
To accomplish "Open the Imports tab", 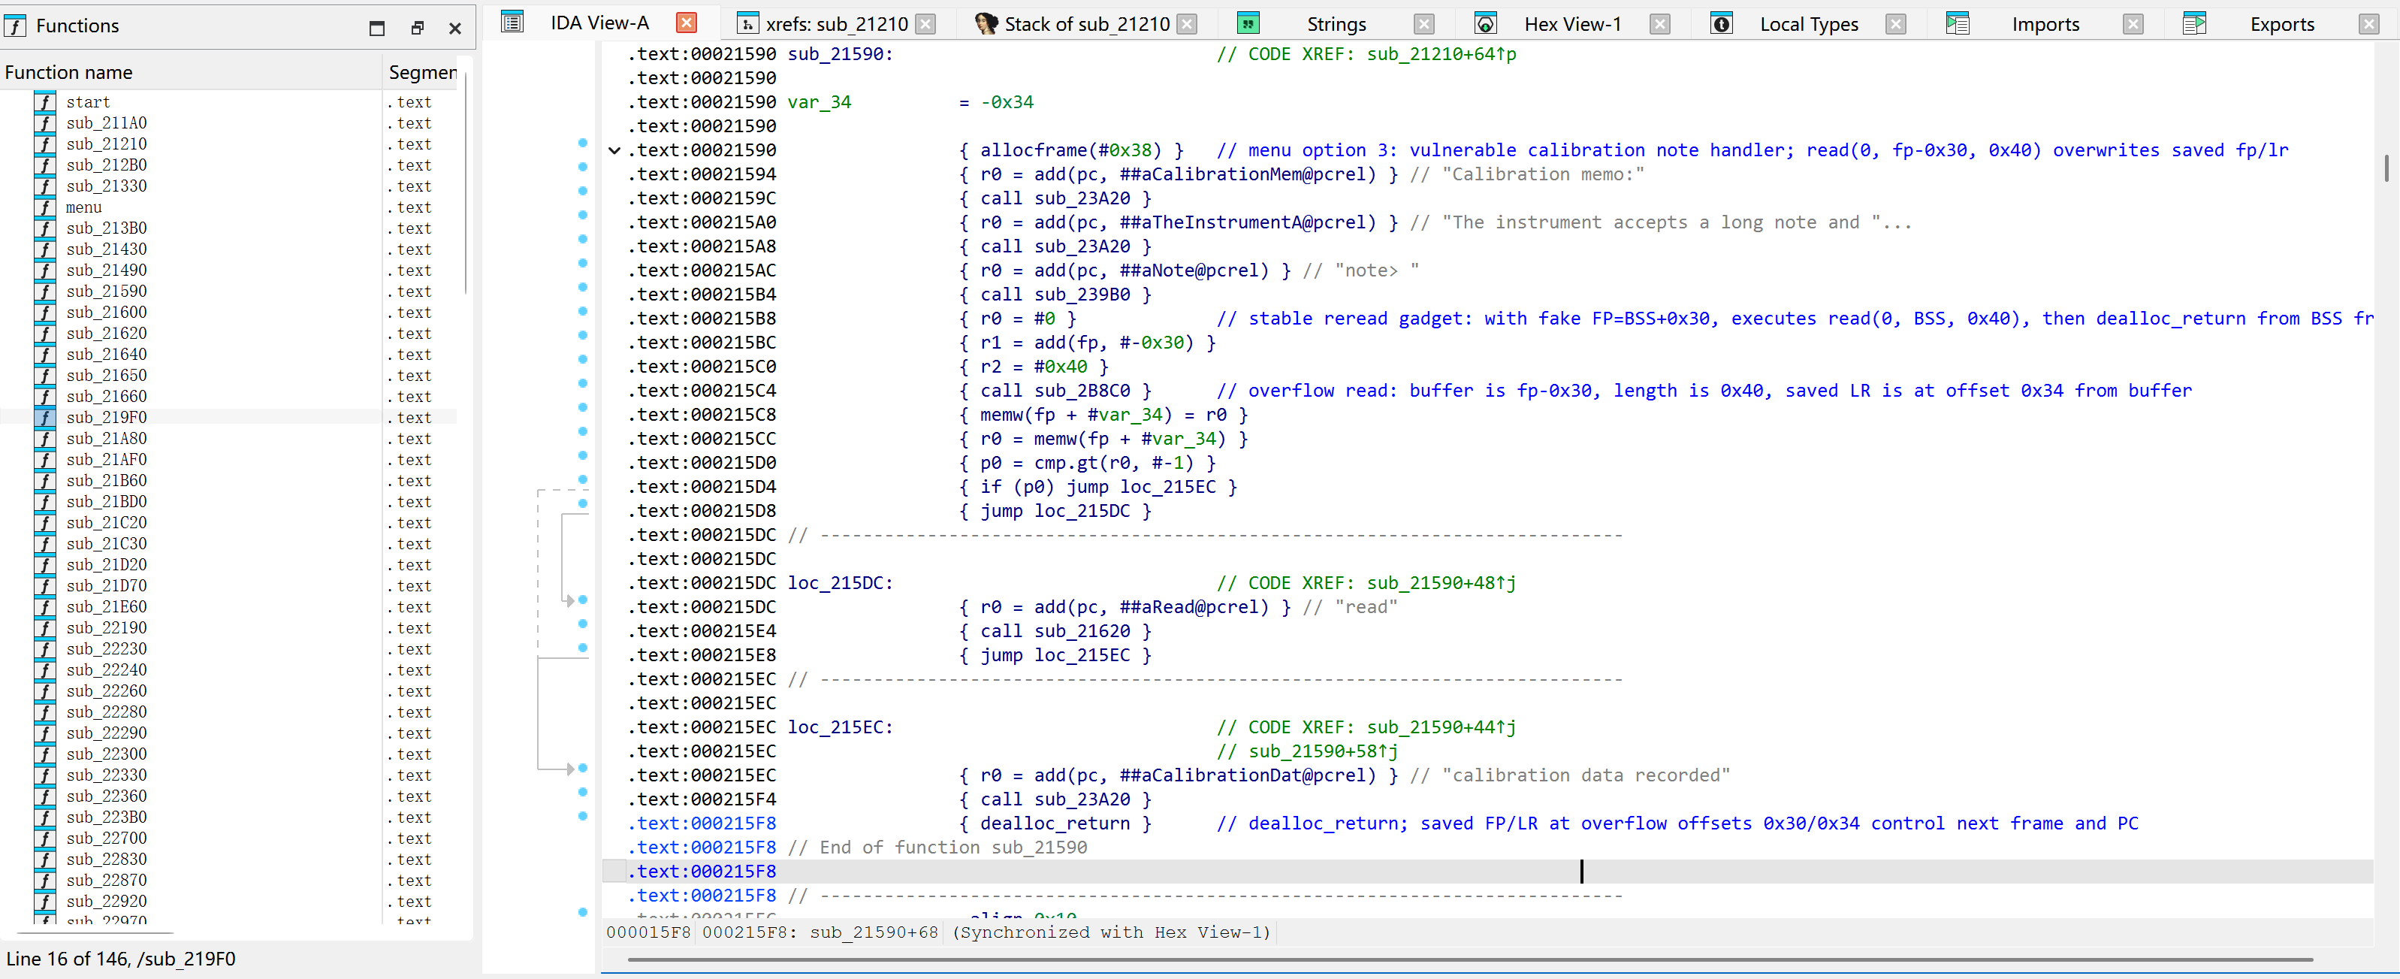I will [2045, 24].
